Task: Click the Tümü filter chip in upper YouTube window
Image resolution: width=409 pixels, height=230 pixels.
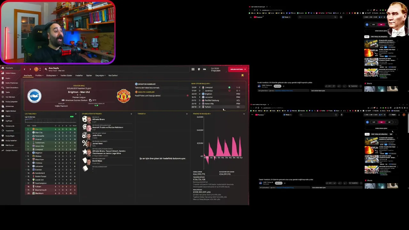Action: coord(367,37)
